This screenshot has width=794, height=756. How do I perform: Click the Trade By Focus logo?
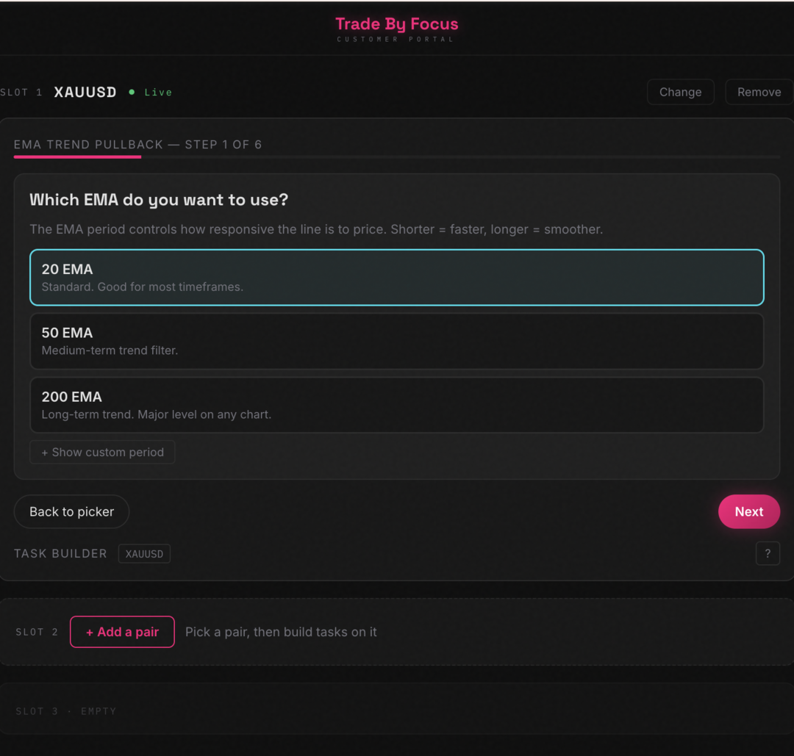[396, 24]
